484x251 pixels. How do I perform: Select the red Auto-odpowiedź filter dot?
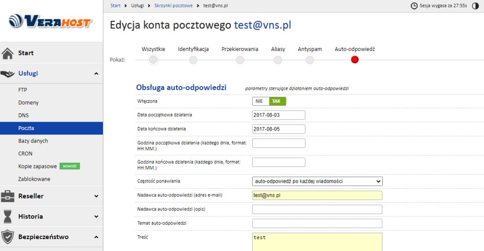coord(355,60)
